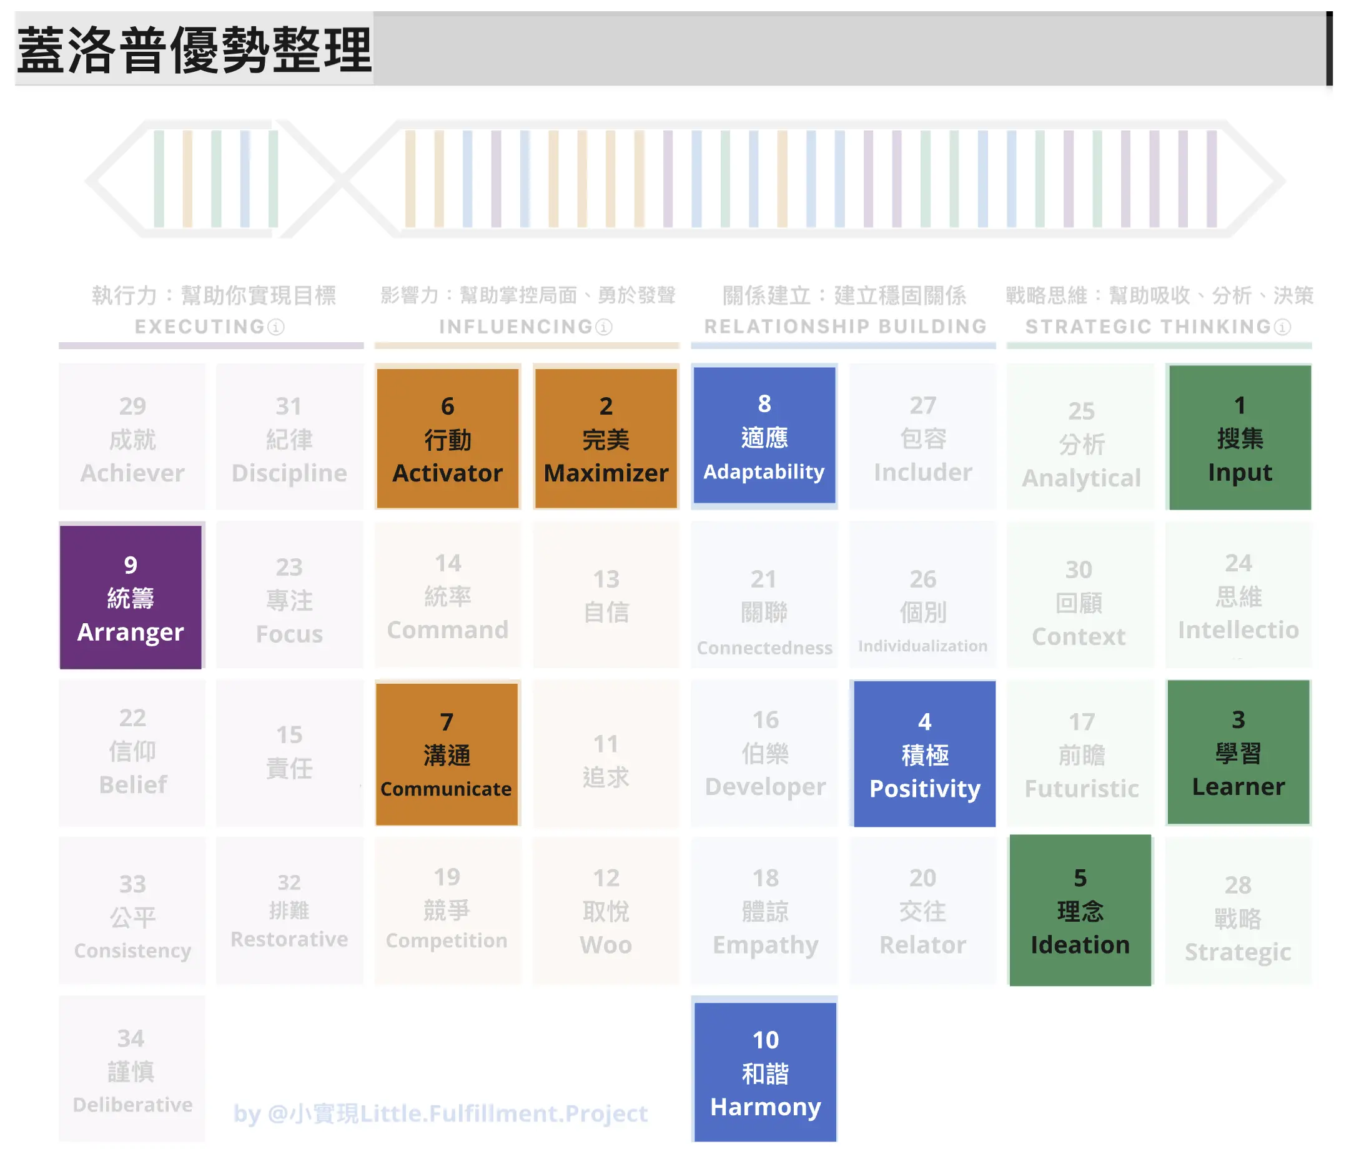Screen dimensions: 1354x1154
Task: Select the EXECUTING category header
Action: tap(201, 327)
